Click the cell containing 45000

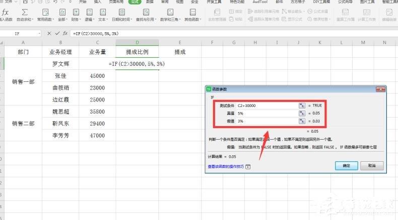tap(97, 76)
